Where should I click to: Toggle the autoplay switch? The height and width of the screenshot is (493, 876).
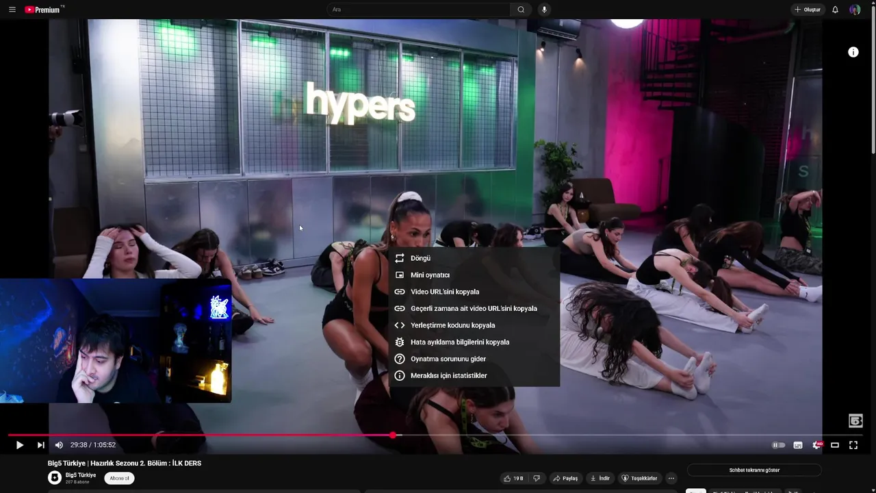click(x=779, y=445)
